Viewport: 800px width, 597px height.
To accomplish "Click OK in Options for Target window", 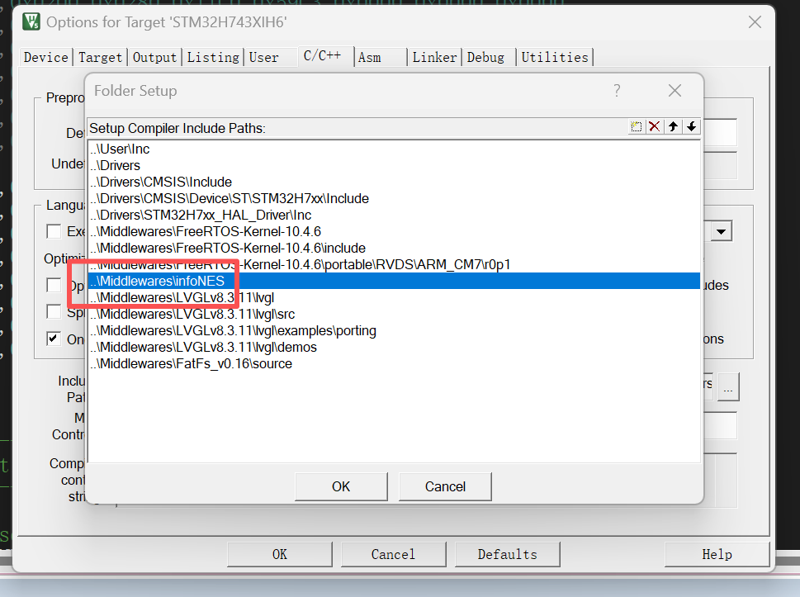I will click(280, 554).
